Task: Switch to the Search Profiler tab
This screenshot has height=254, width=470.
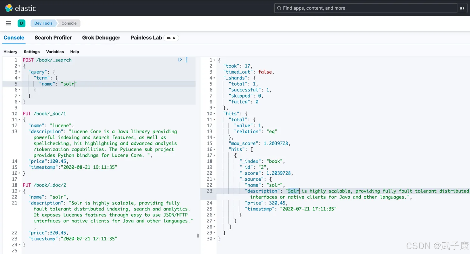Action: tap(53, 38)
